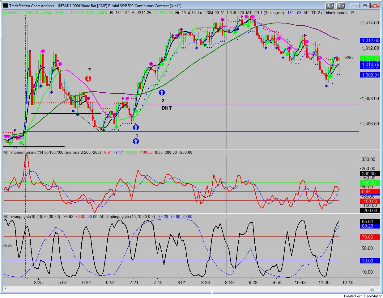
Task: Click the 1,308.00 price axis label
Action: [370, 99]
